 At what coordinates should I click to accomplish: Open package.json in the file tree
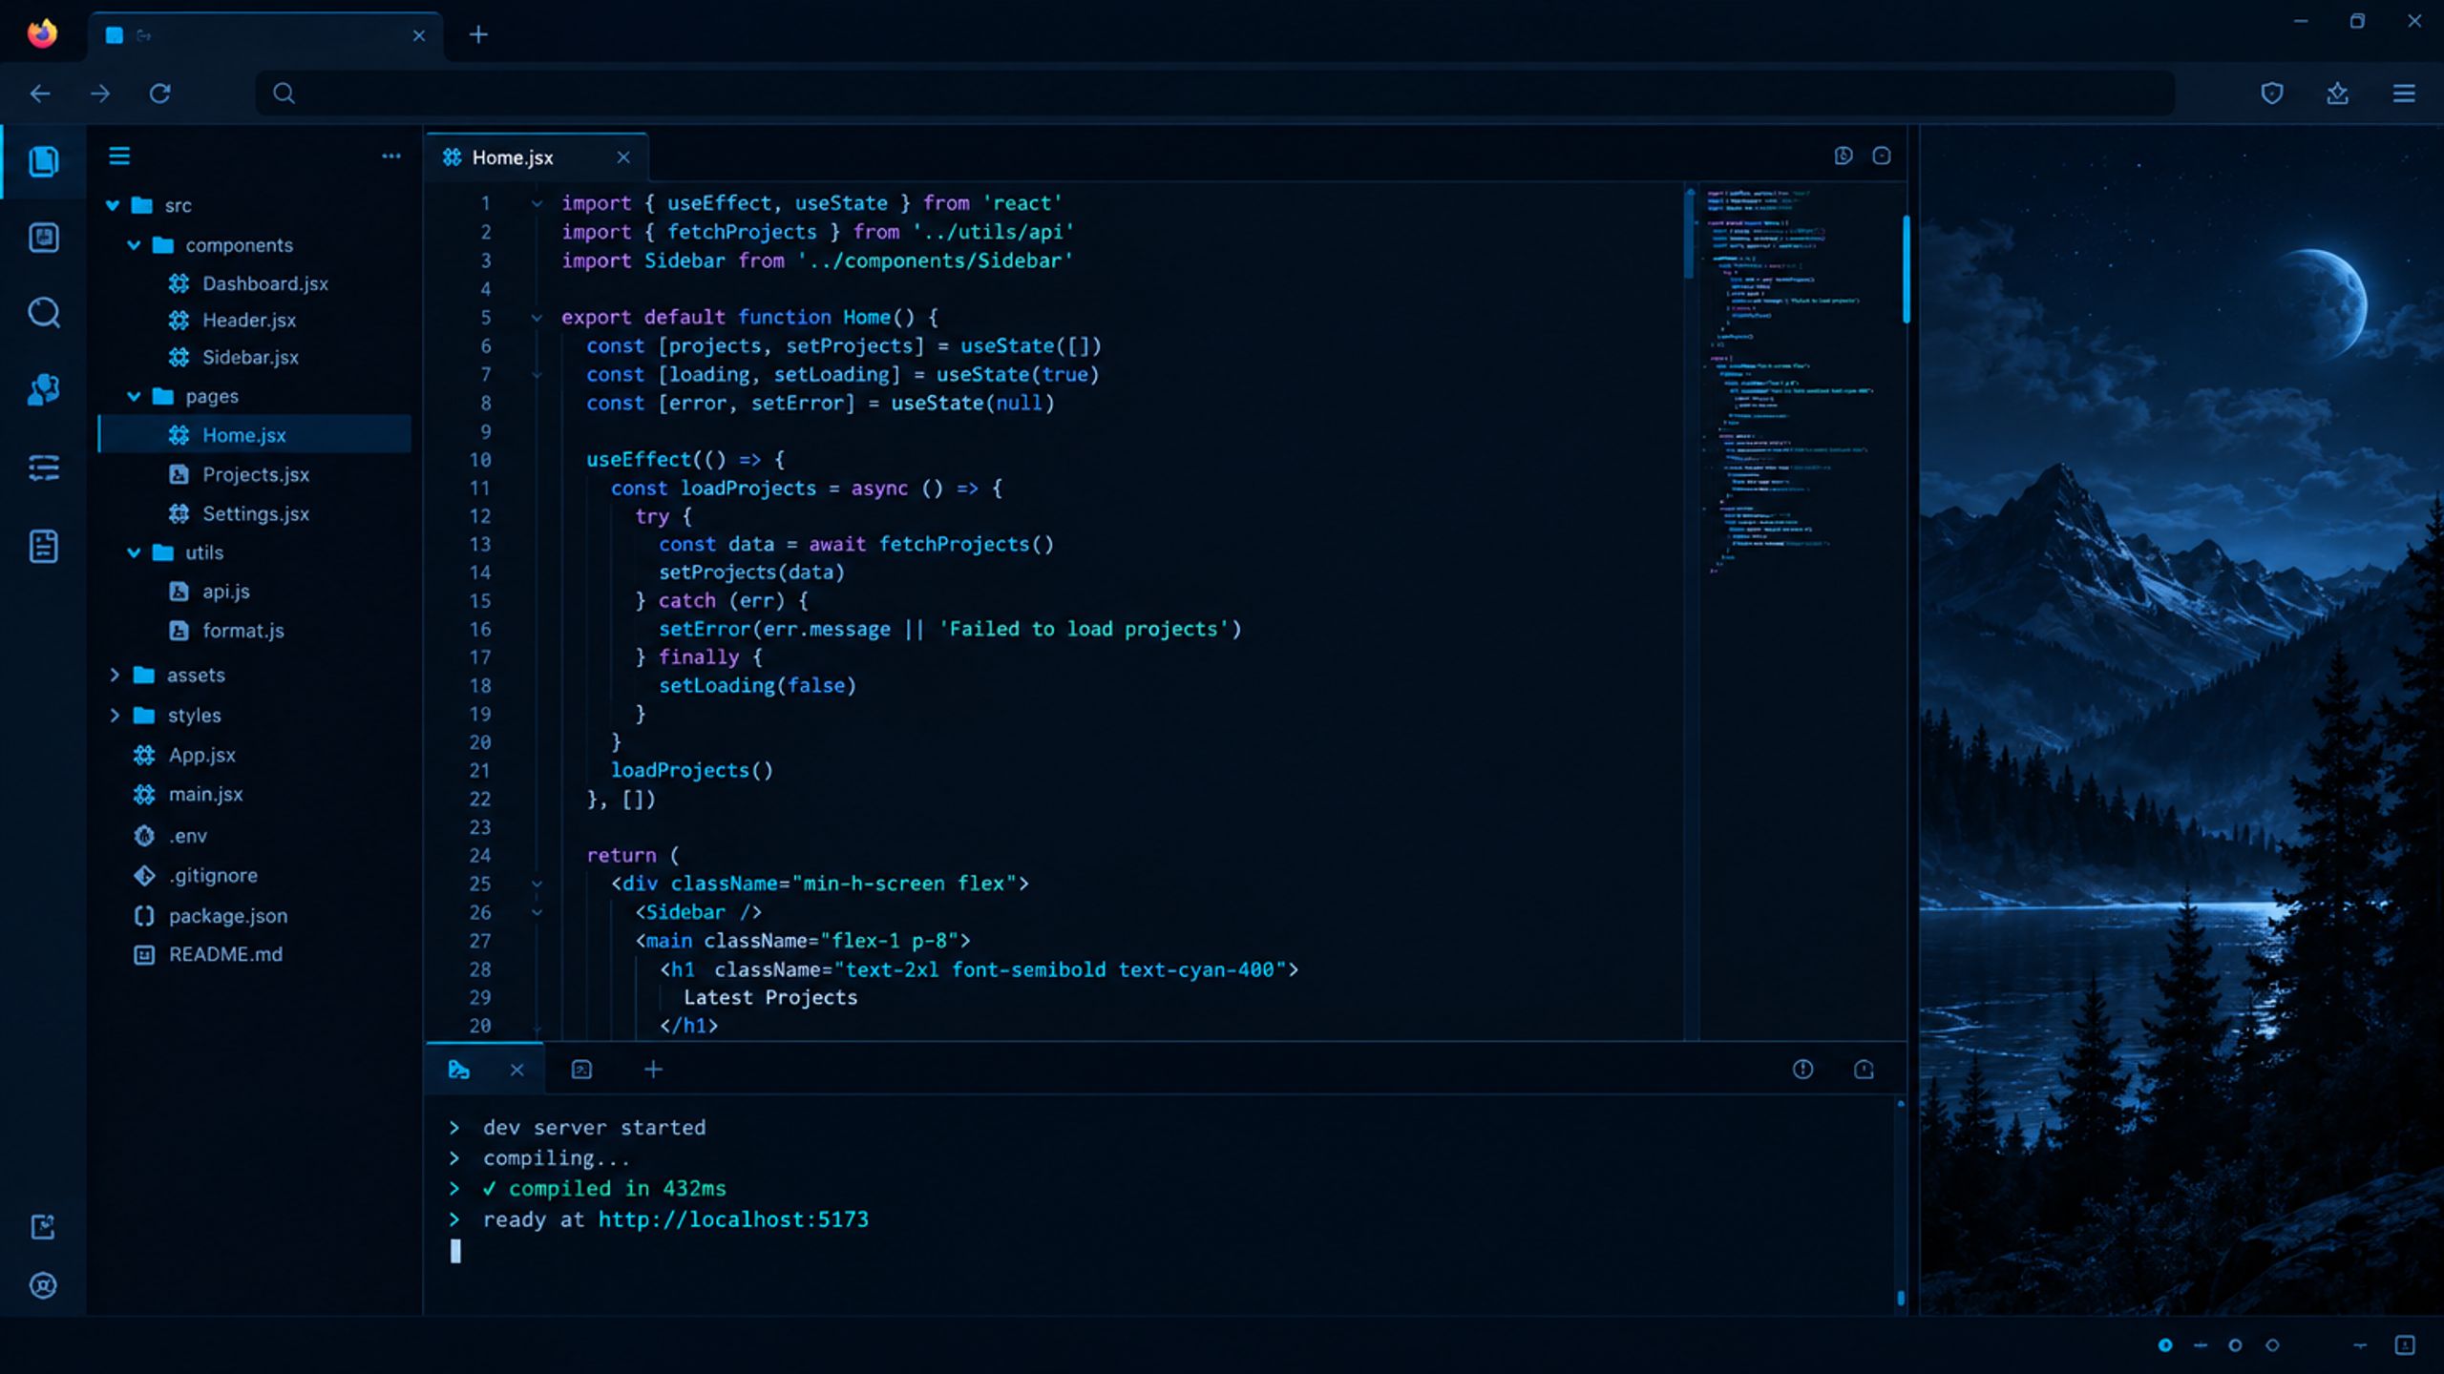pos(227,916)
